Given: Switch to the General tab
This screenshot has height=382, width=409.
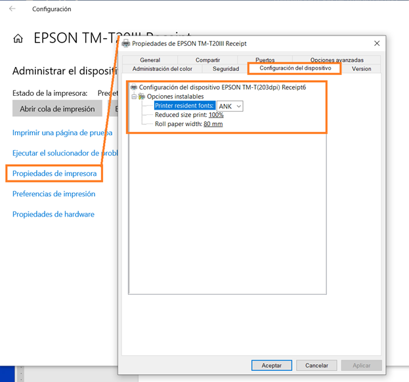Looking at the screenshot, I should pyautogui.click(x=150, y=60).
